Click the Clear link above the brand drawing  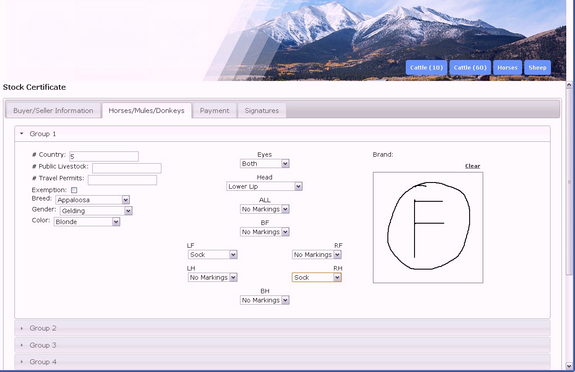pyautogui.click(x=472, y=166)
